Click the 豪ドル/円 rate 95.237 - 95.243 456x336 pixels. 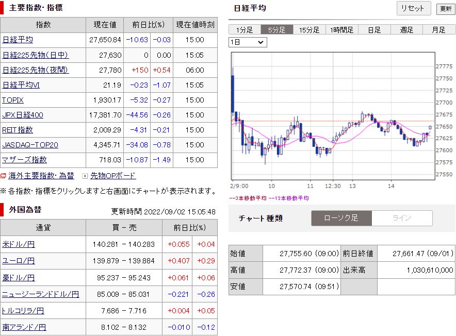click(x=124, y=278)
